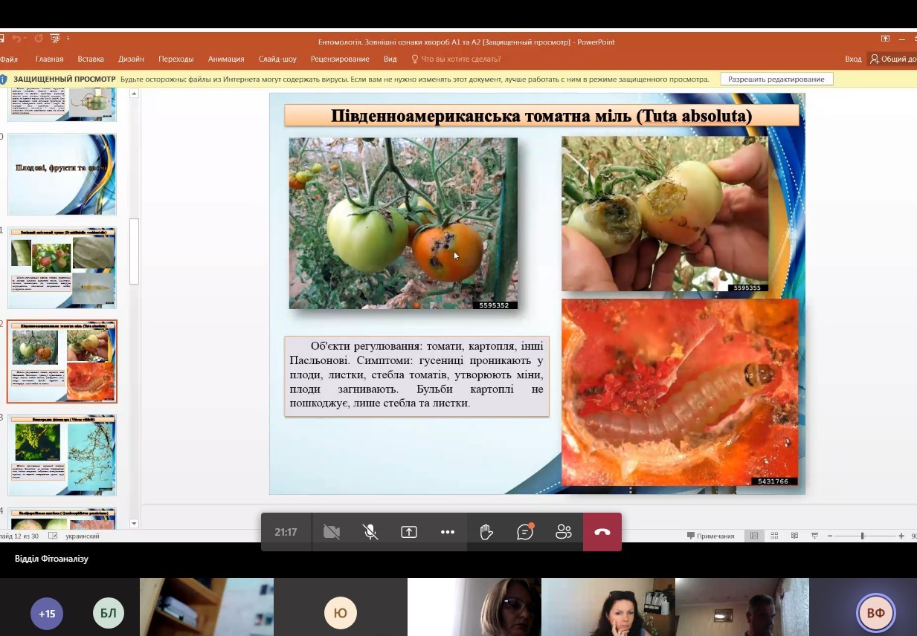Open the +15 more participants bubble
917x636 pixels.
[x=47, y=614]
